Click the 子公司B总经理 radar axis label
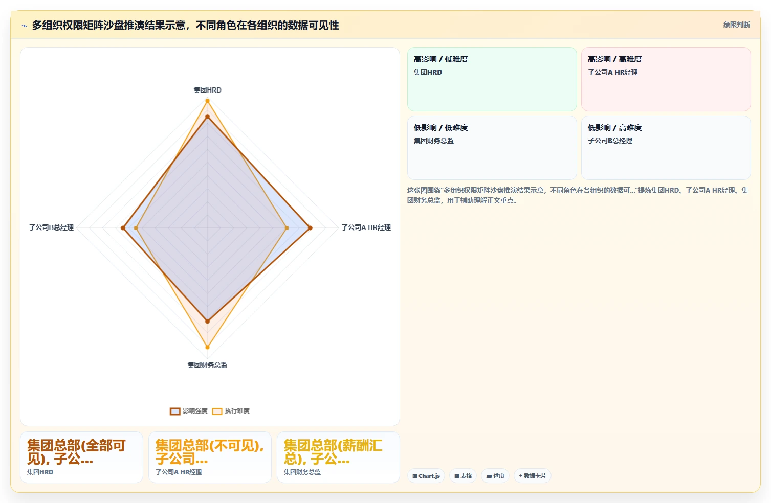The height and width of the screenshot is (503, 771). [x=51, y=227]
